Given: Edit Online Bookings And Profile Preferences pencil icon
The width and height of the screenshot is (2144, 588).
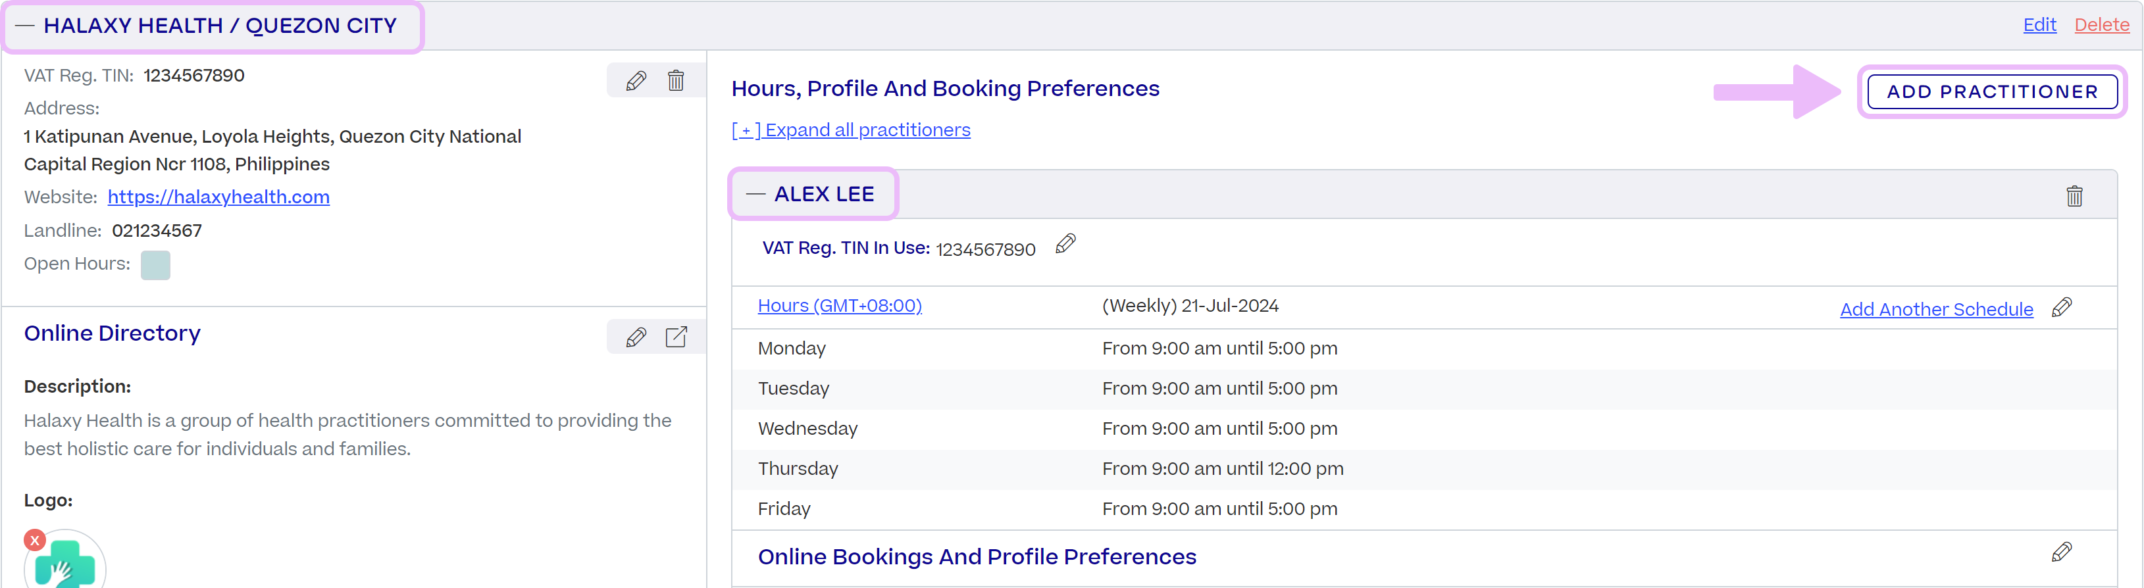Looking at the screenshot, I should coord(2062,552).
